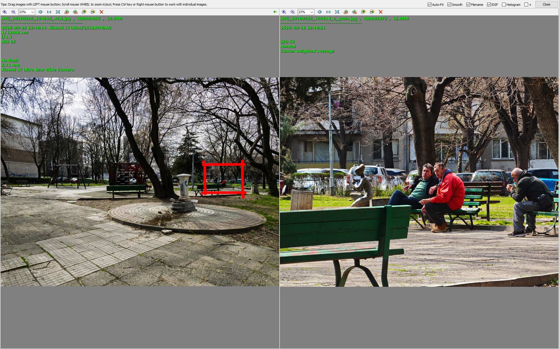
Task: Zoom out on the right image
Action: click(x=293, y=12)
